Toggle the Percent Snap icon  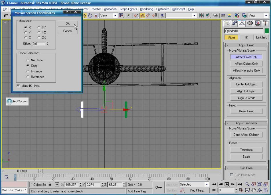[148, 16]
